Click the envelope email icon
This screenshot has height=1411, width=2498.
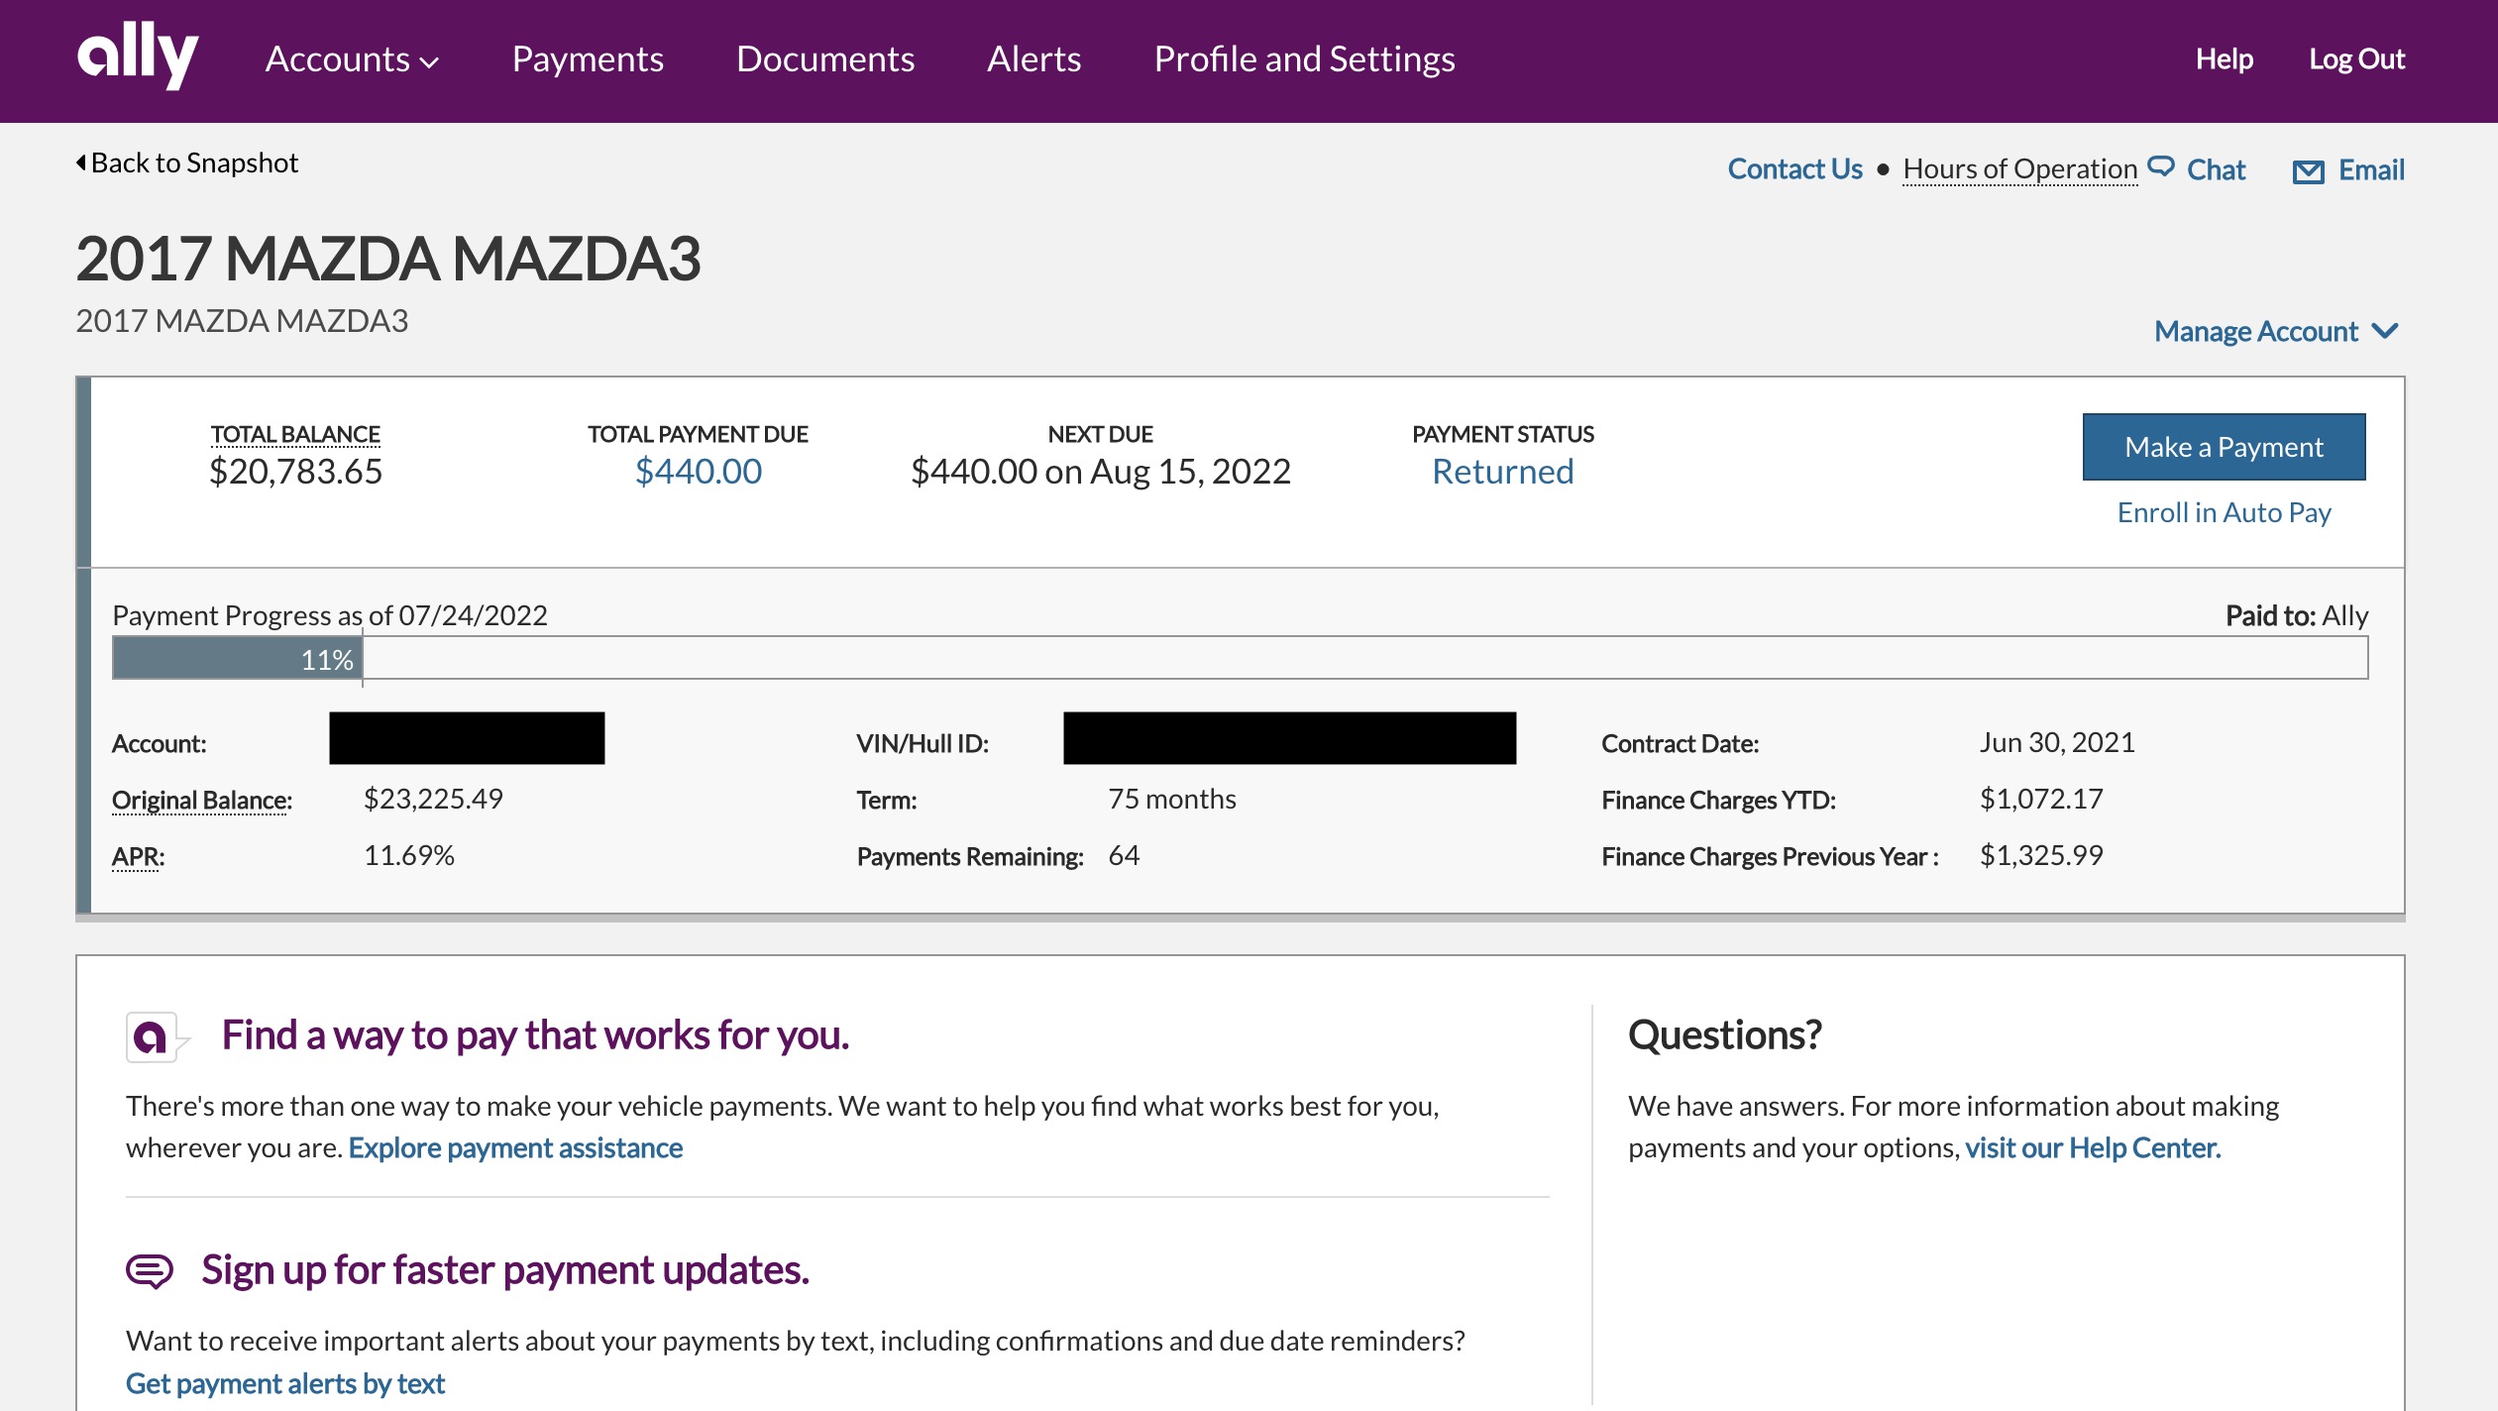(2308, 172)
